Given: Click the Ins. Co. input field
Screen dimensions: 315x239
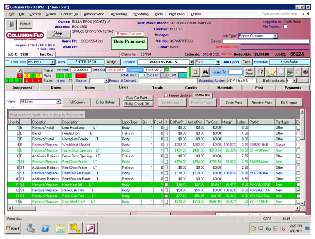Looking at the screenshot, I should [87, 54].
